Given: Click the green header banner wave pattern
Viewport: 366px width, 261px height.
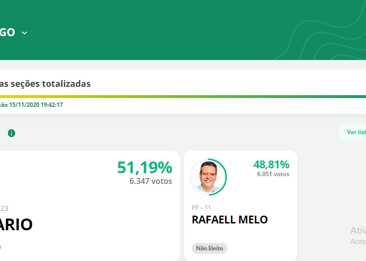Looking at the screenshot, I should coord(322,37).
